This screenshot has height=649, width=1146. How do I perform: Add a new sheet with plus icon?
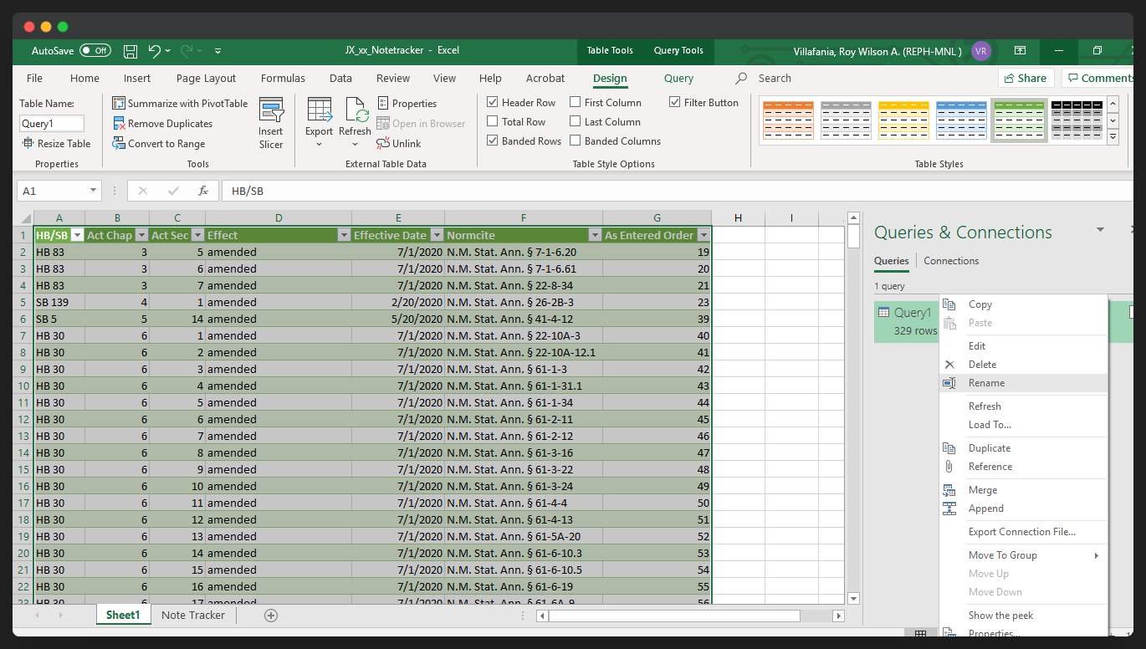(271, 616)
